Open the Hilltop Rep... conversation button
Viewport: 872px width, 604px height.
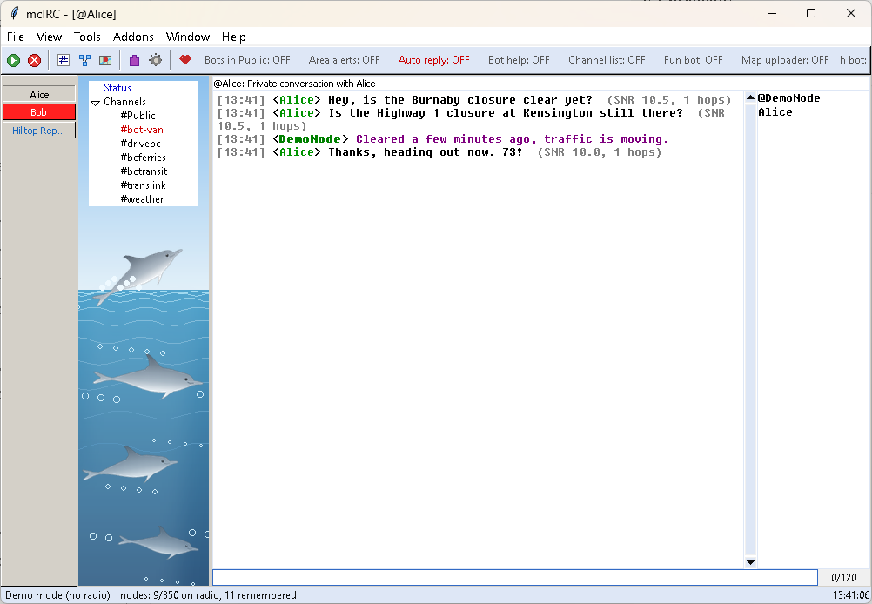point(39,131)
